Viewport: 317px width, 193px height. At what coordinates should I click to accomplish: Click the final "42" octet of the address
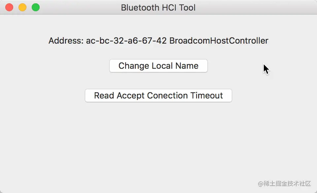[x=161, y=41]
